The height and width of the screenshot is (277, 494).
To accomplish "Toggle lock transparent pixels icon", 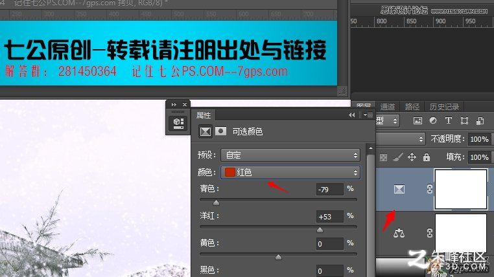I will [383, 157].
